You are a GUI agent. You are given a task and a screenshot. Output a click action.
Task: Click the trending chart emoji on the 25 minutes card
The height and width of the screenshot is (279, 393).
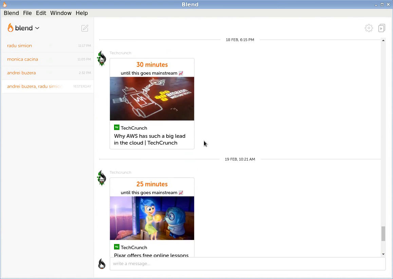click(181, 193)
